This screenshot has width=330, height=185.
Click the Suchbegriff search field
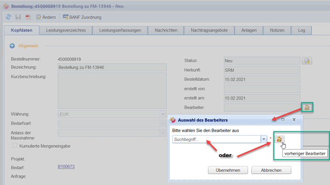pyautogui.click(x=216, y=139)
